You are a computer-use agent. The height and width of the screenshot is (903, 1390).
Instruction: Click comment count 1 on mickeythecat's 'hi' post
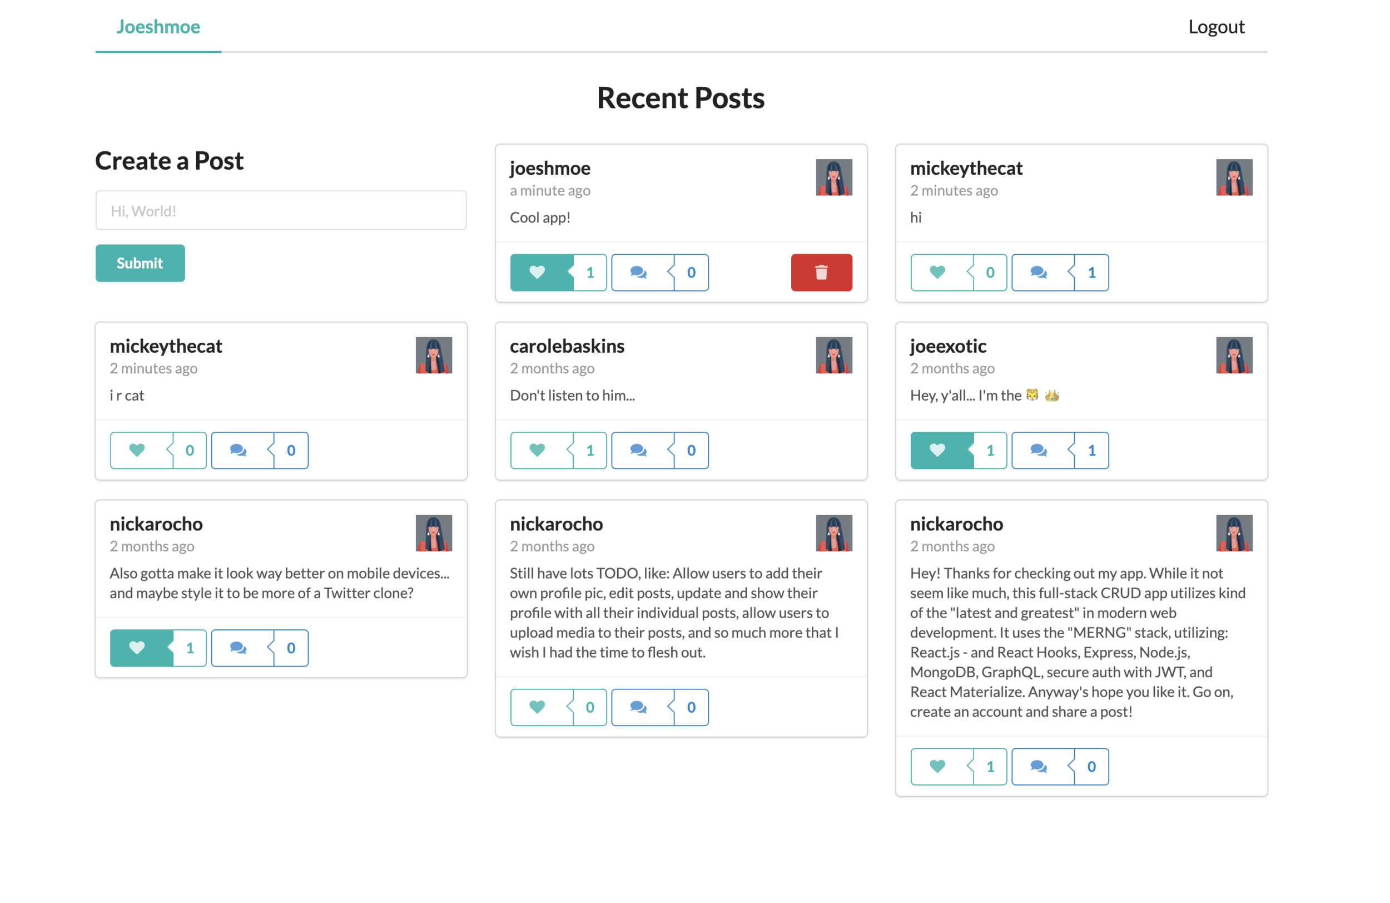click(1091, 273)
